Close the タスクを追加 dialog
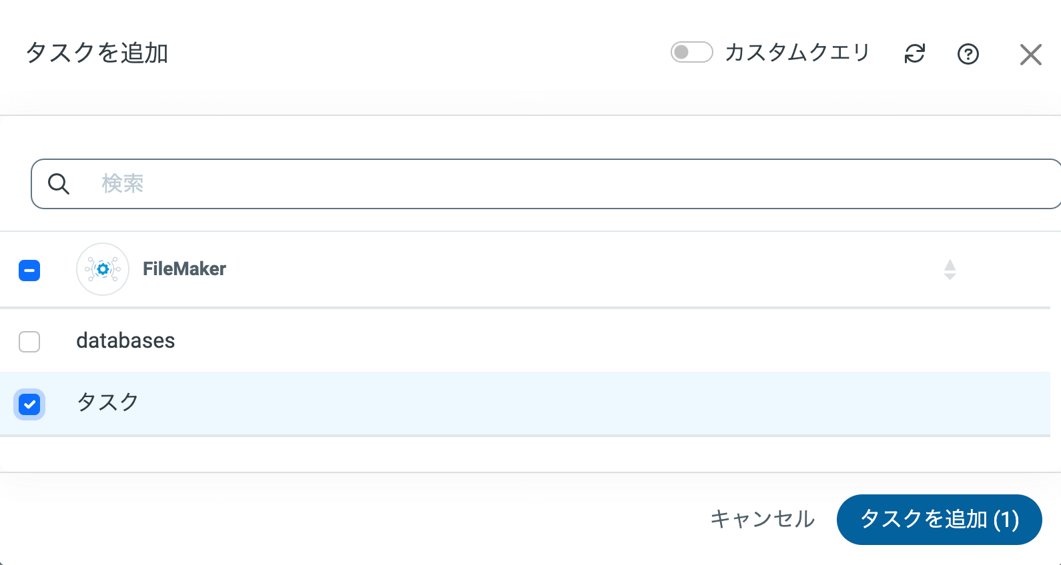 pos(1030,55)
